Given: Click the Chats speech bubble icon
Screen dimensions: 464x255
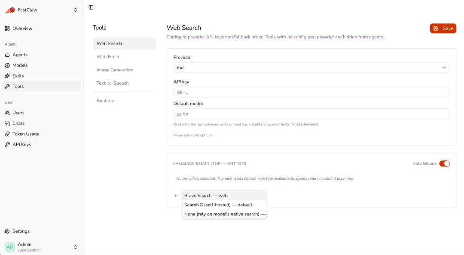Looking at the screenshot, I should [x=7, y=123].
